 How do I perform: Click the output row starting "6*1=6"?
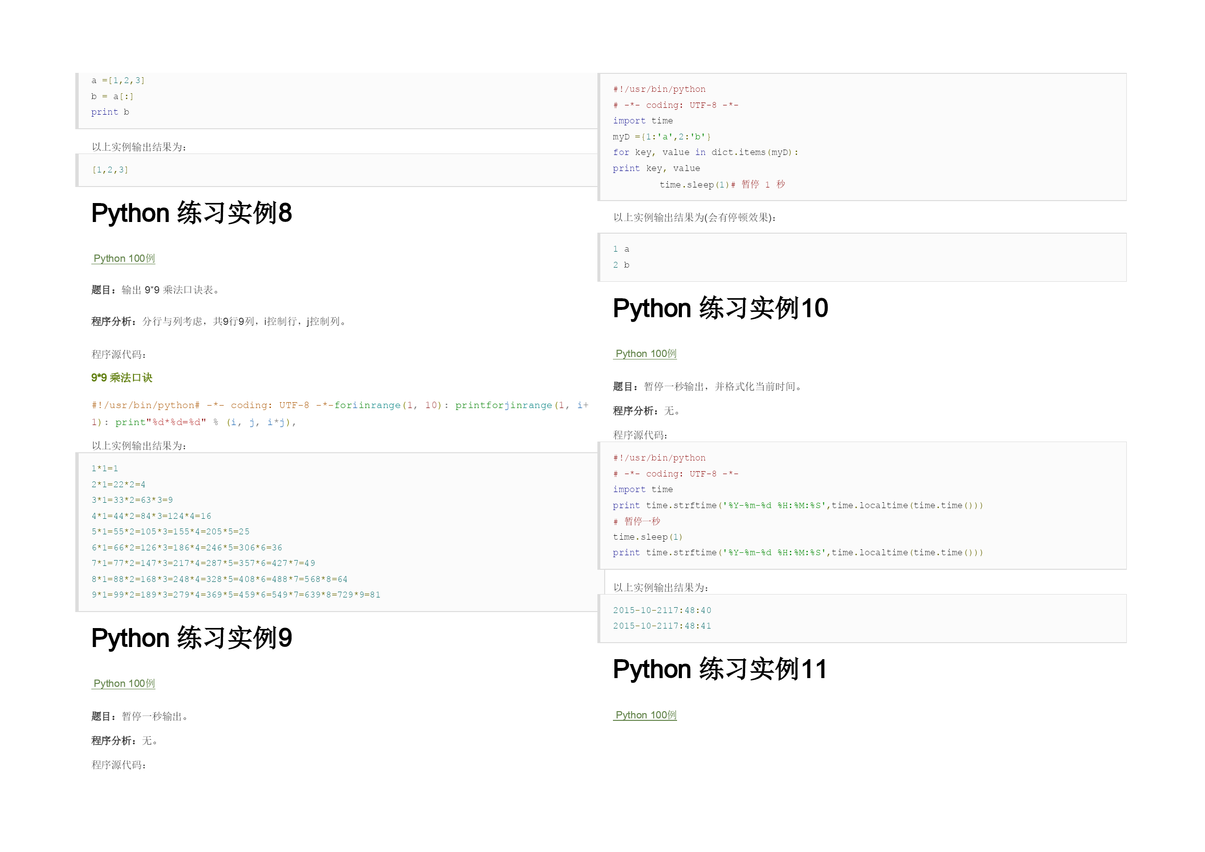click(187, 547)
